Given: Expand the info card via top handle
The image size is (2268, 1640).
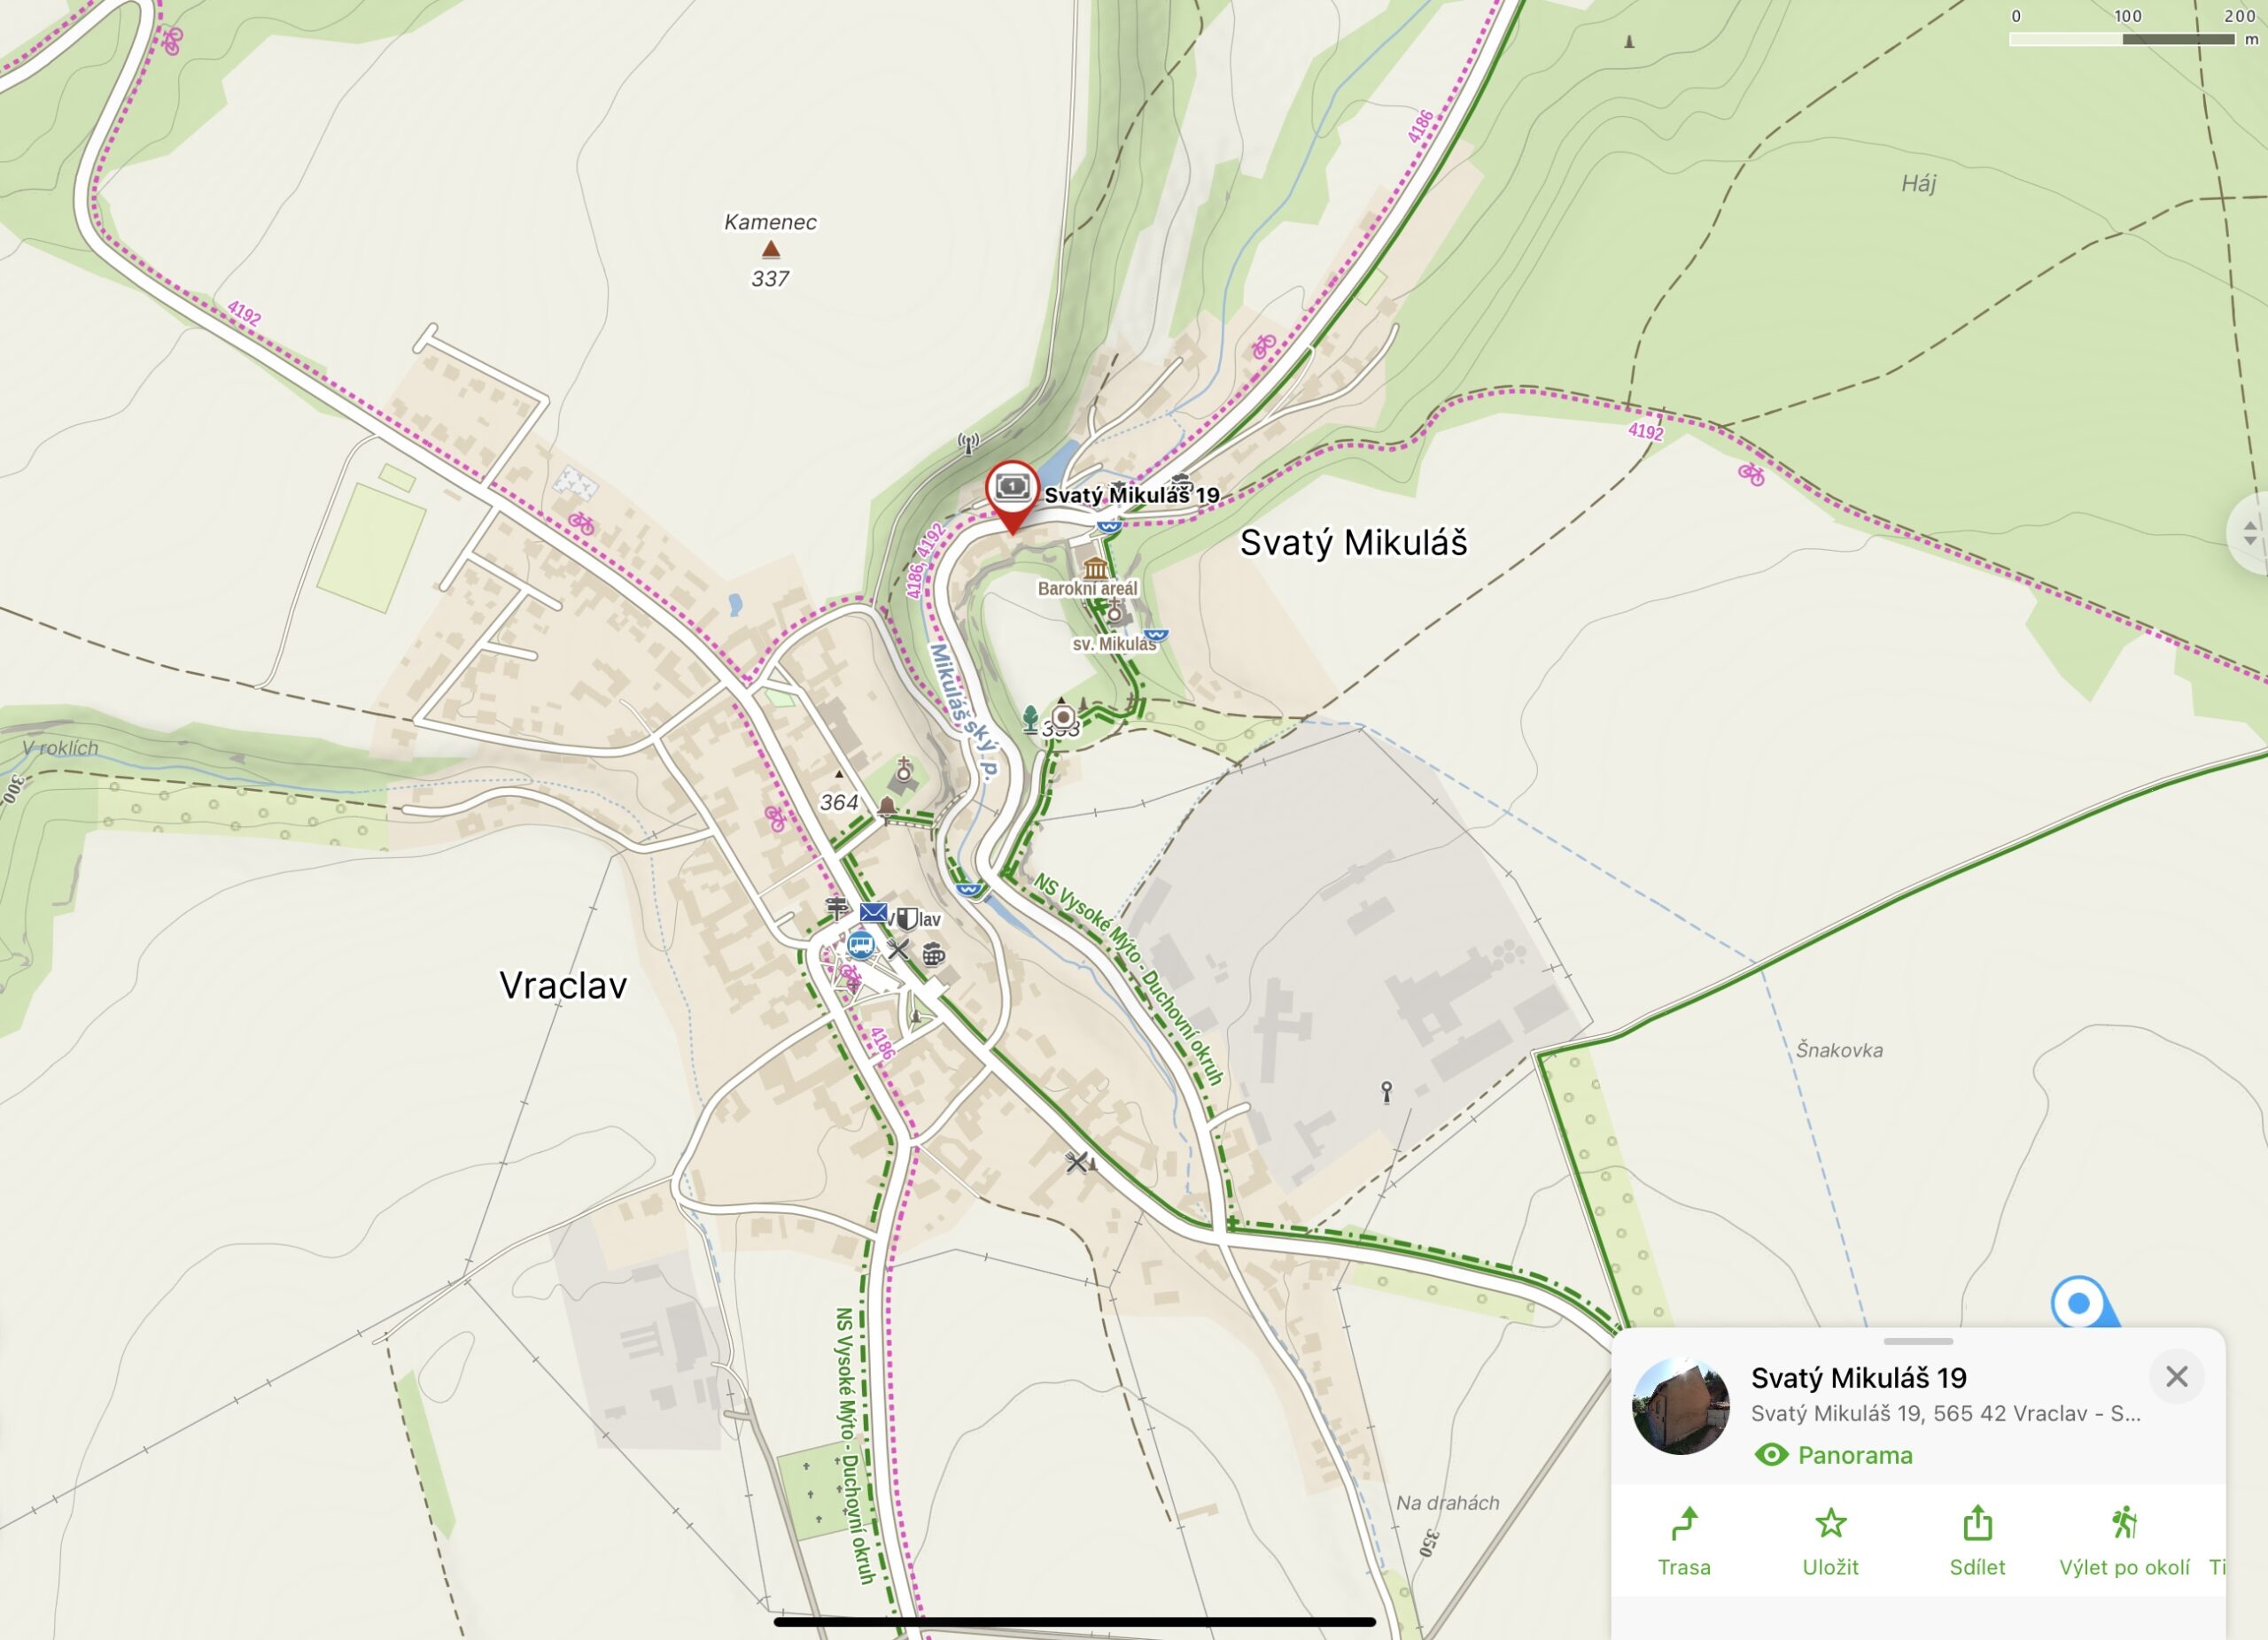Looking at the screenshot, I should pyautogui.click(x=1918, y=1342).
